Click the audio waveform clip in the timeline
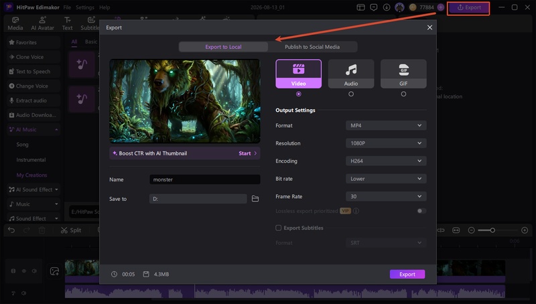 (285, 293)
